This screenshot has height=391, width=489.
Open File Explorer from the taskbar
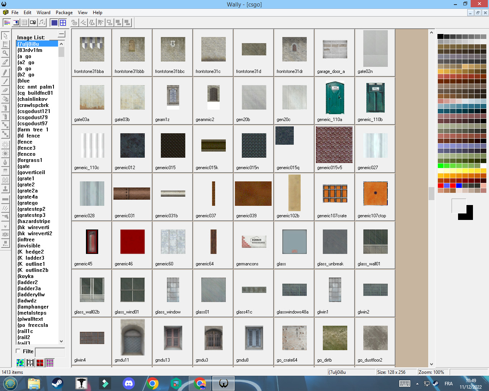(x=34, y=383)
